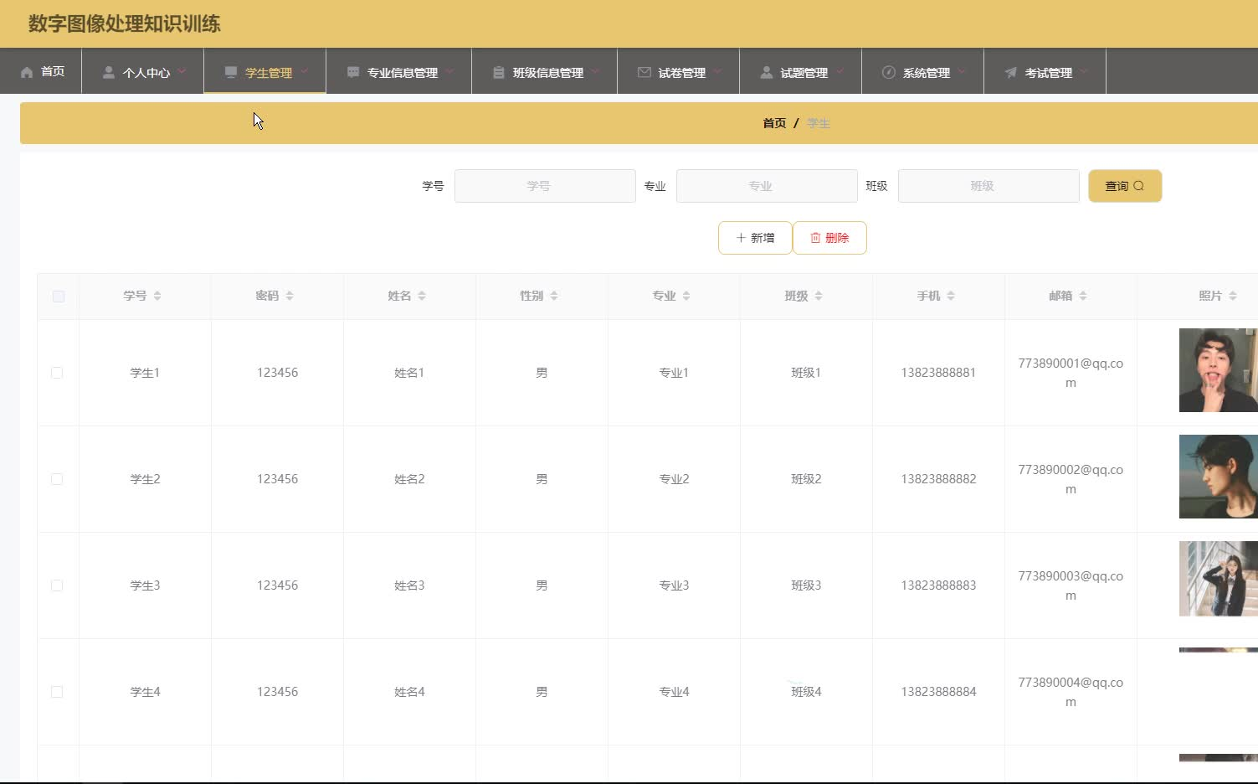This screenshot has width=1258, height=784.
Task: Click the 查询 search button
Action: [x=1125, y=186]
